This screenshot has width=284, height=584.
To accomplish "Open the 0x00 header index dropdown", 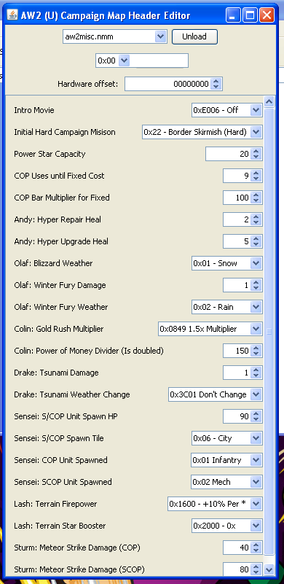I will pyautogui.click(x=125, y=61).
